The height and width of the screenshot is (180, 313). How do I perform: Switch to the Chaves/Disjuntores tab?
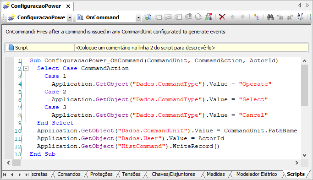(x=173, y=174)
